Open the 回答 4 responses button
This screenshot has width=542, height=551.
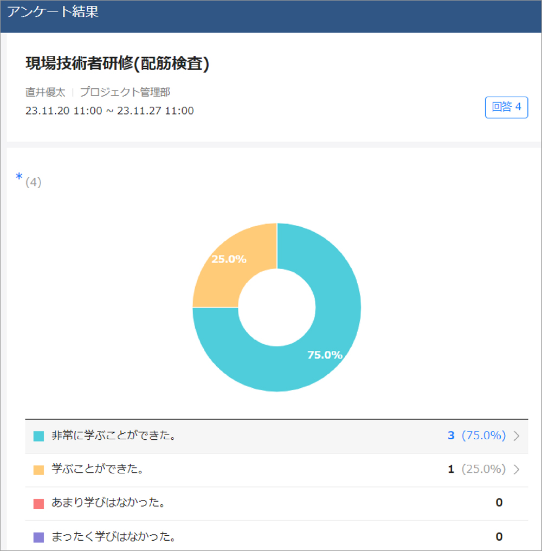pos(506,107)
